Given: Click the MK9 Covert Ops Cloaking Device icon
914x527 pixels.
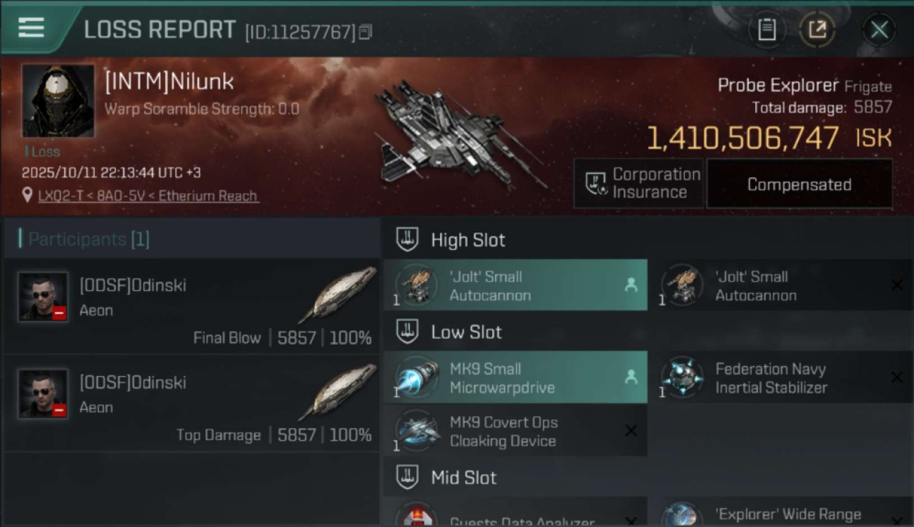Looking at the screenshot, I should coord(417,431).
